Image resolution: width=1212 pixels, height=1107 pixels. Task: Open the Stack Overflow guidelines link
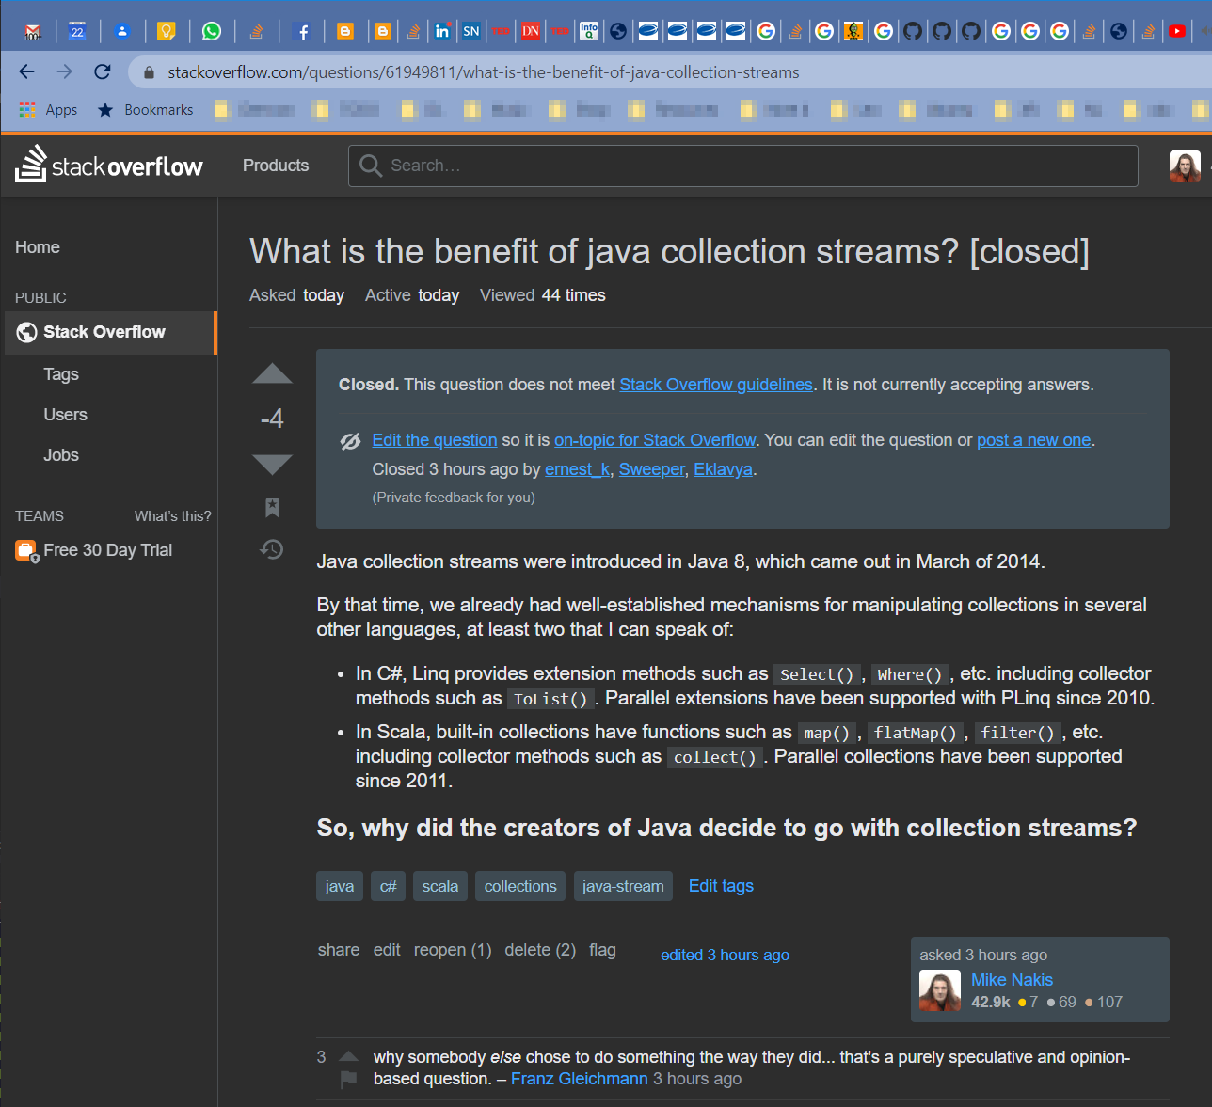point(715,385)
